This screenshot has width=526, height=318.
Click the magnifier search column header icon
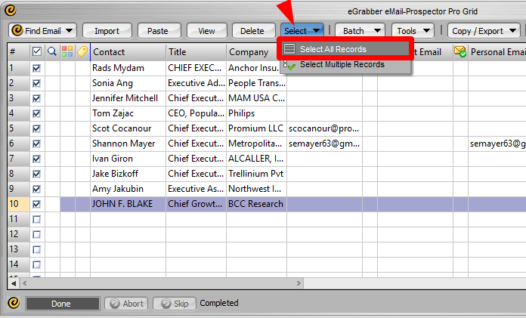[x=52, y=52]
